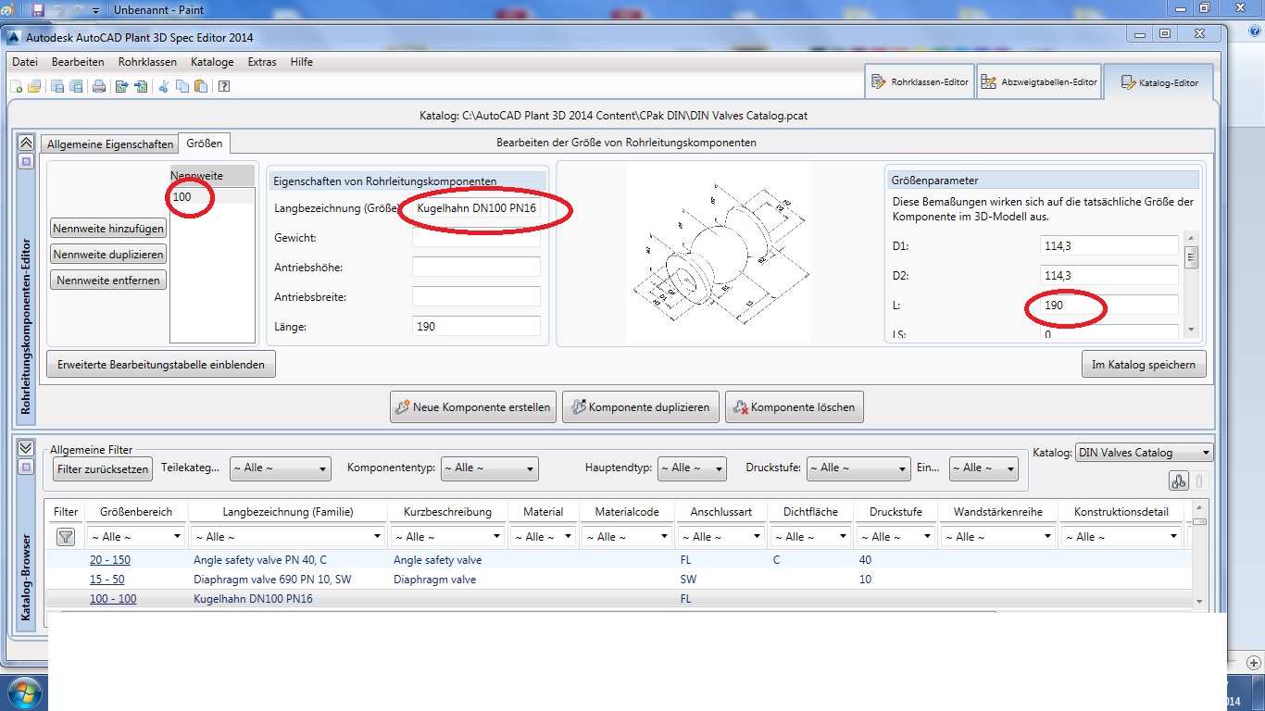This screenshot has width=1265, height=711.
Task: Click the second save disk toolbar icon
Action: click(x=76, y=86)
